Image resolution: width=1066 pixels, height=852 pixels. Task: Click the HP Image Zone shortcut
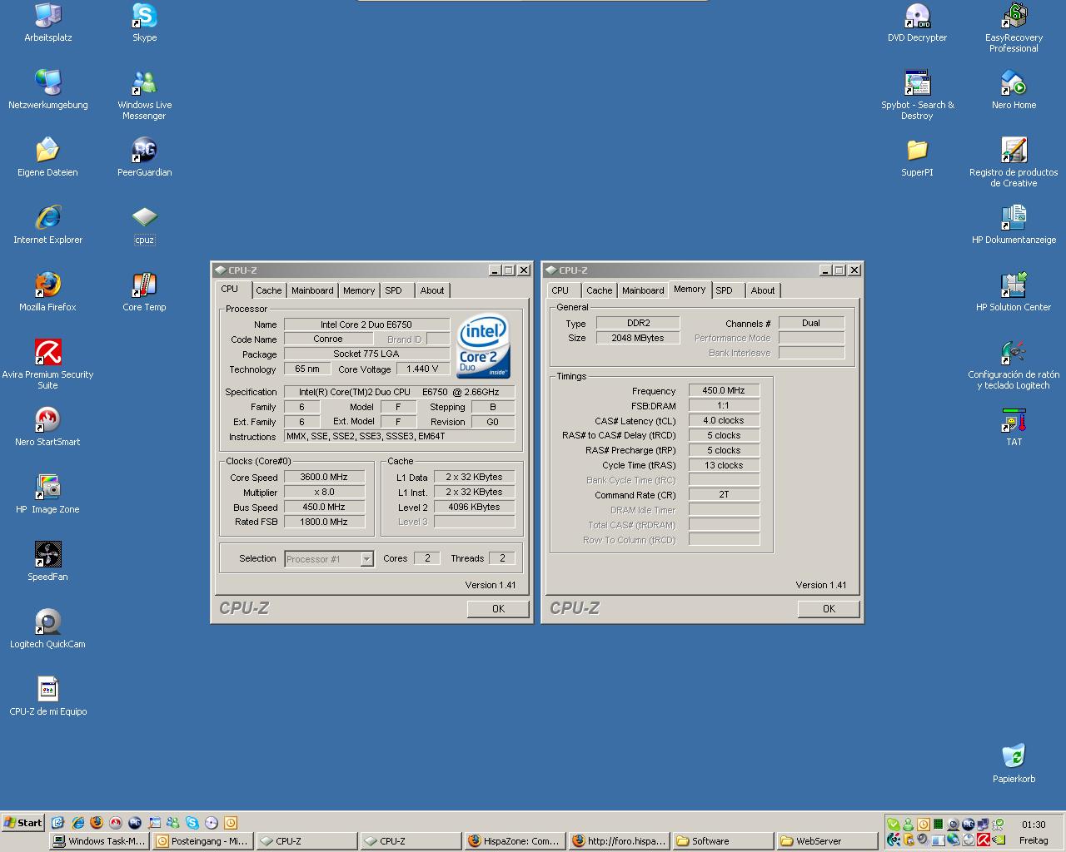click(48, 494)
